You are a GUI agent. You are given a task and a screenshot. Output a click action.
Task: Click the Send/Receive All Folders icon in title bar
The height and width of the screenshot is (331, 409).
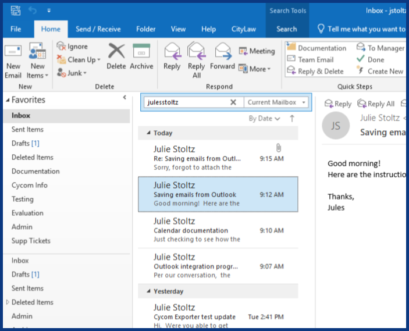pos(15,10)
